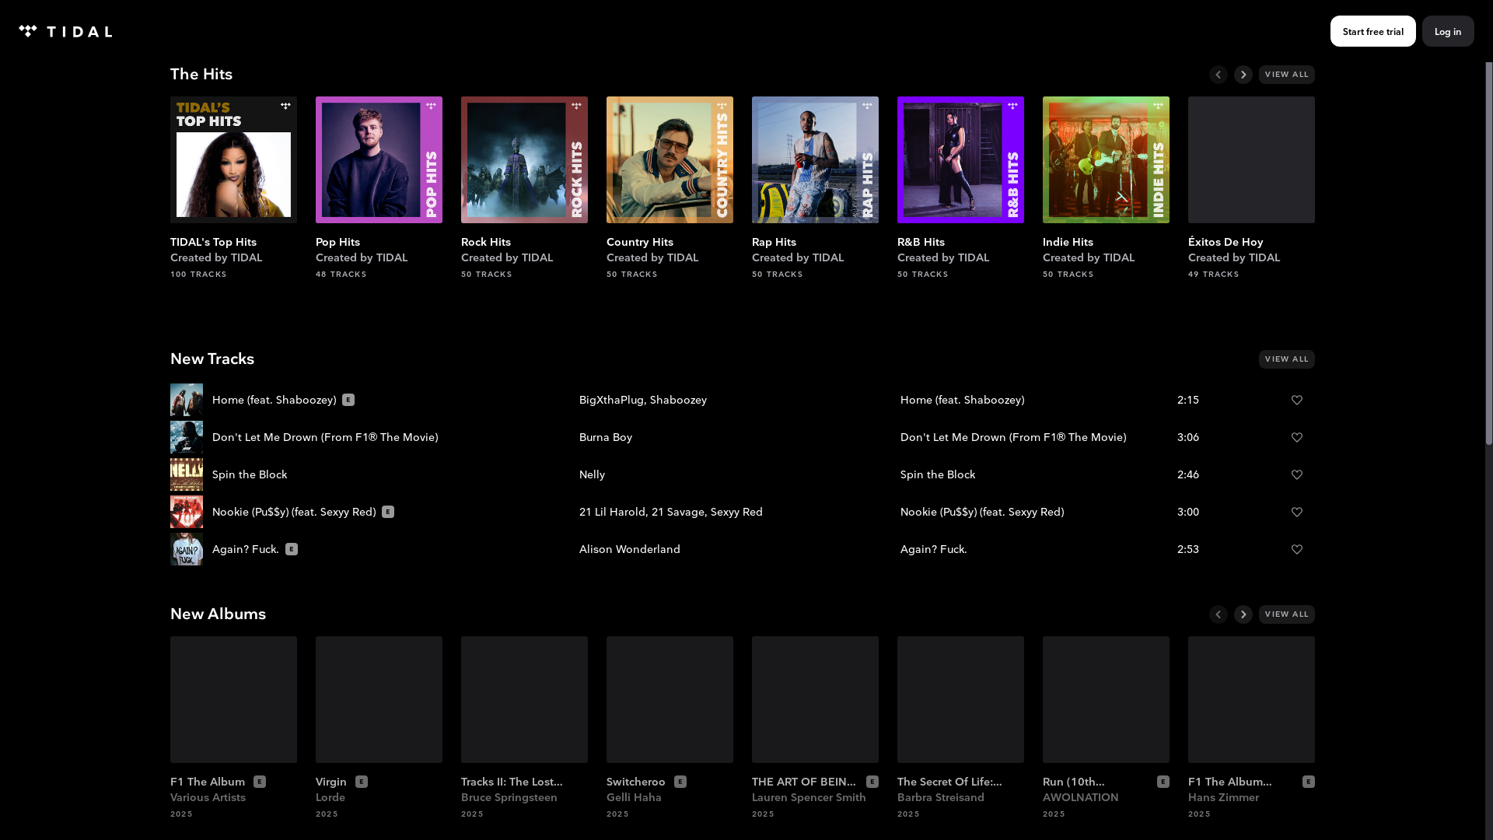Open Indie Hits playlist cover

(1106, 159)
